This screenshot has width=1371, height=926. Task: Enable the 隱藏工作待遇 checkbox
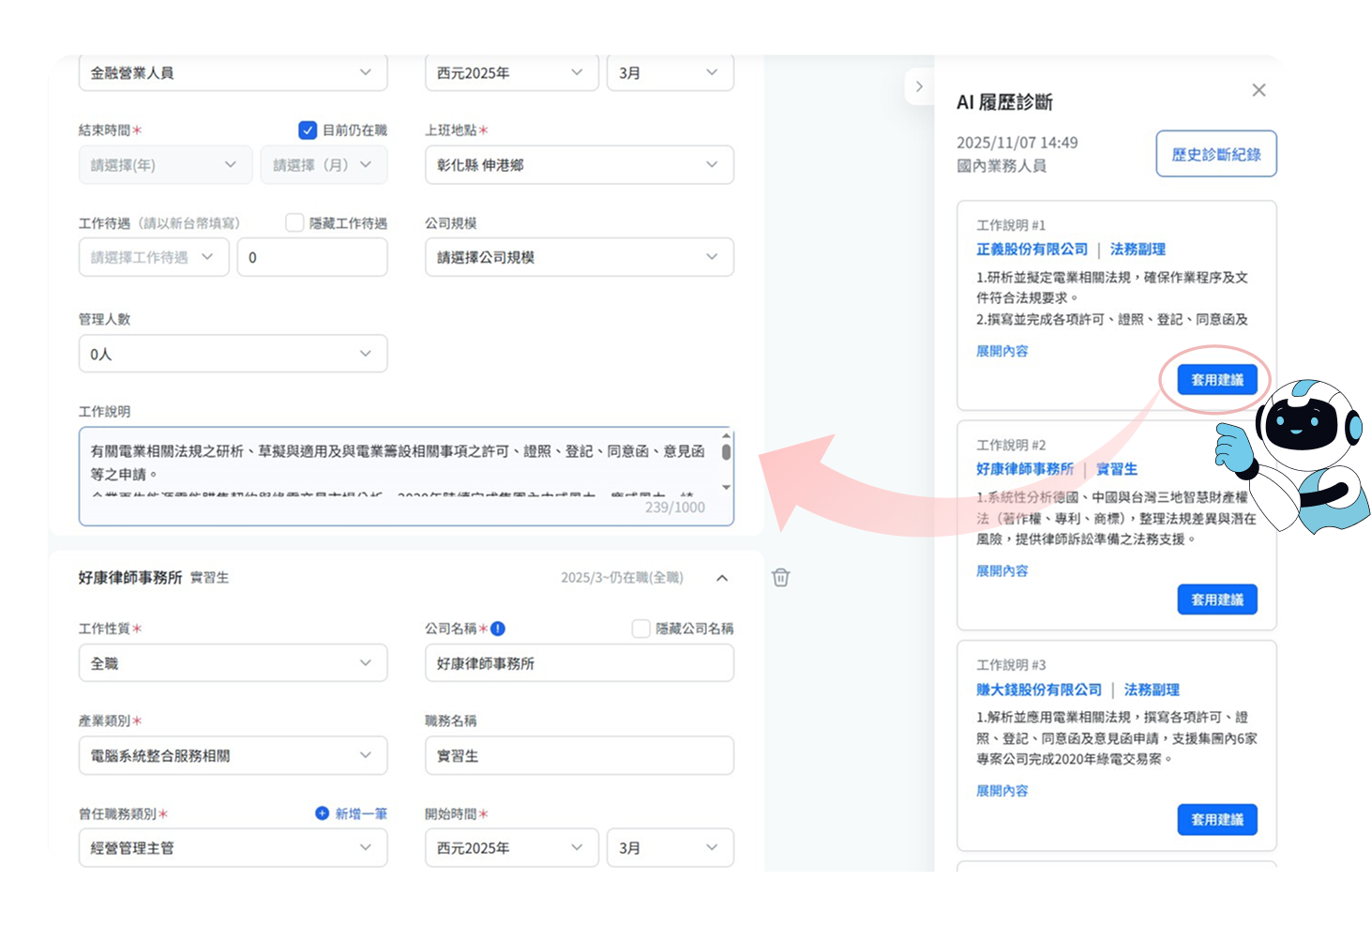pos(294,223)
